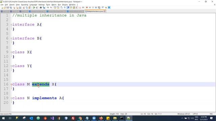Click the word implements on line 19
Viewport: 216px width, 121px height.
pyautogui.click(x=44, y=98)
